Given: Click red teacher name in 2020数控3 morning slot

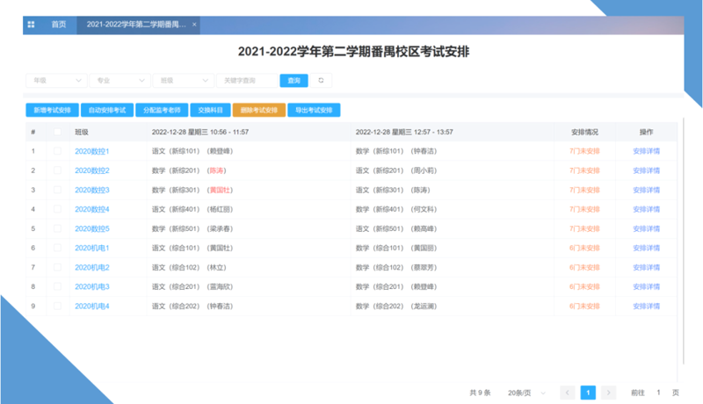Looking at the screenshot, I should (x=221, y=190).
